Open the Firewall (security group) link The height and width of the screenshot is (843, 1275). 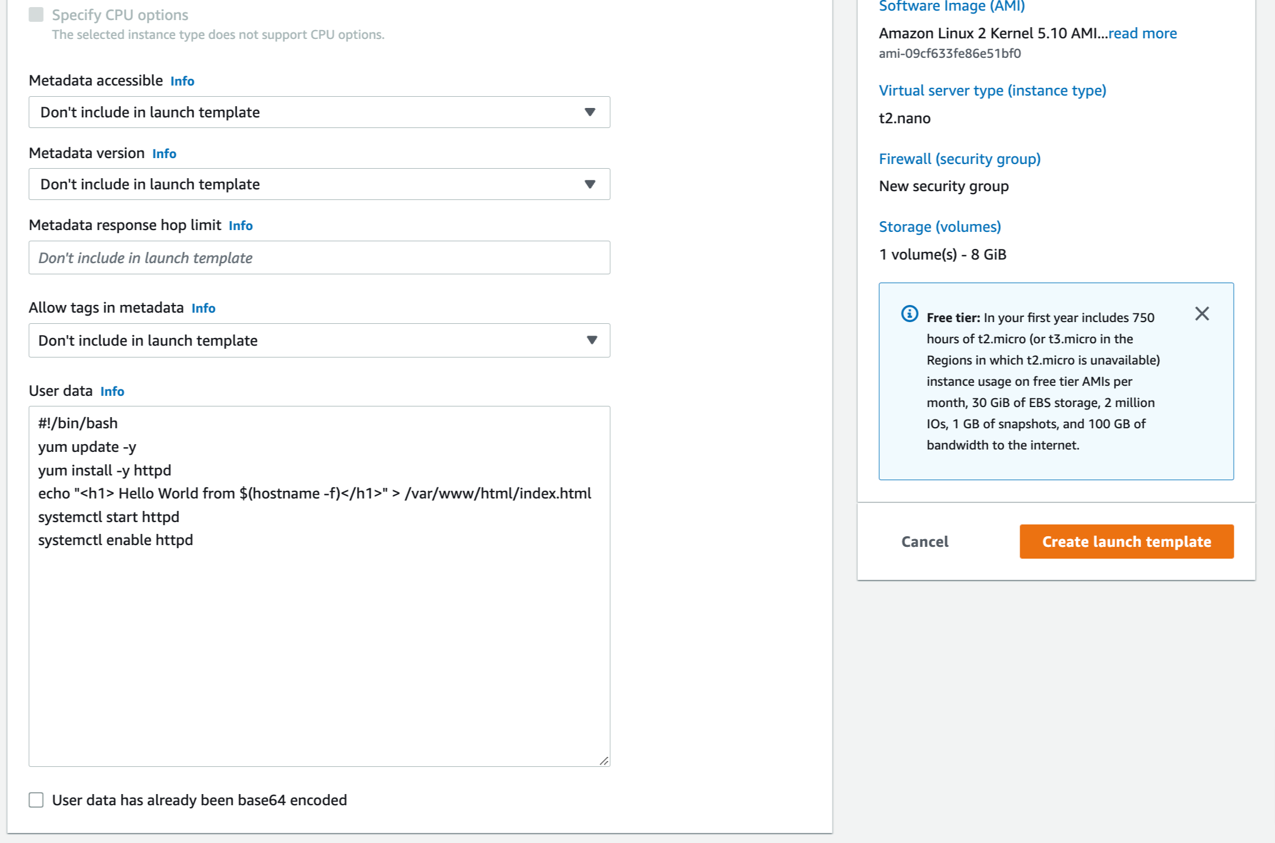click(x=959, y=159)
